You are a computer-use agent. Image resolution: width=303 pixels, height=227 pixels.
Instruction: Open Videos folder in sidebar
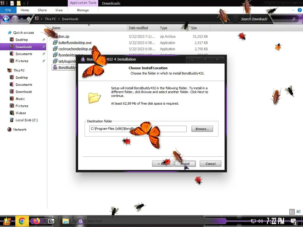21,113
